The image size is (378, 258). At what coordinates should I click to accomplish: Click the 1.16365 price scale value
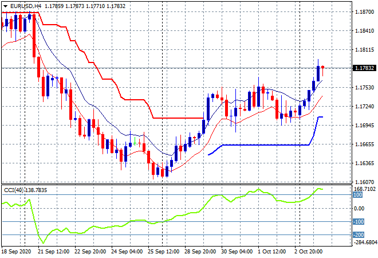(364, 163)
